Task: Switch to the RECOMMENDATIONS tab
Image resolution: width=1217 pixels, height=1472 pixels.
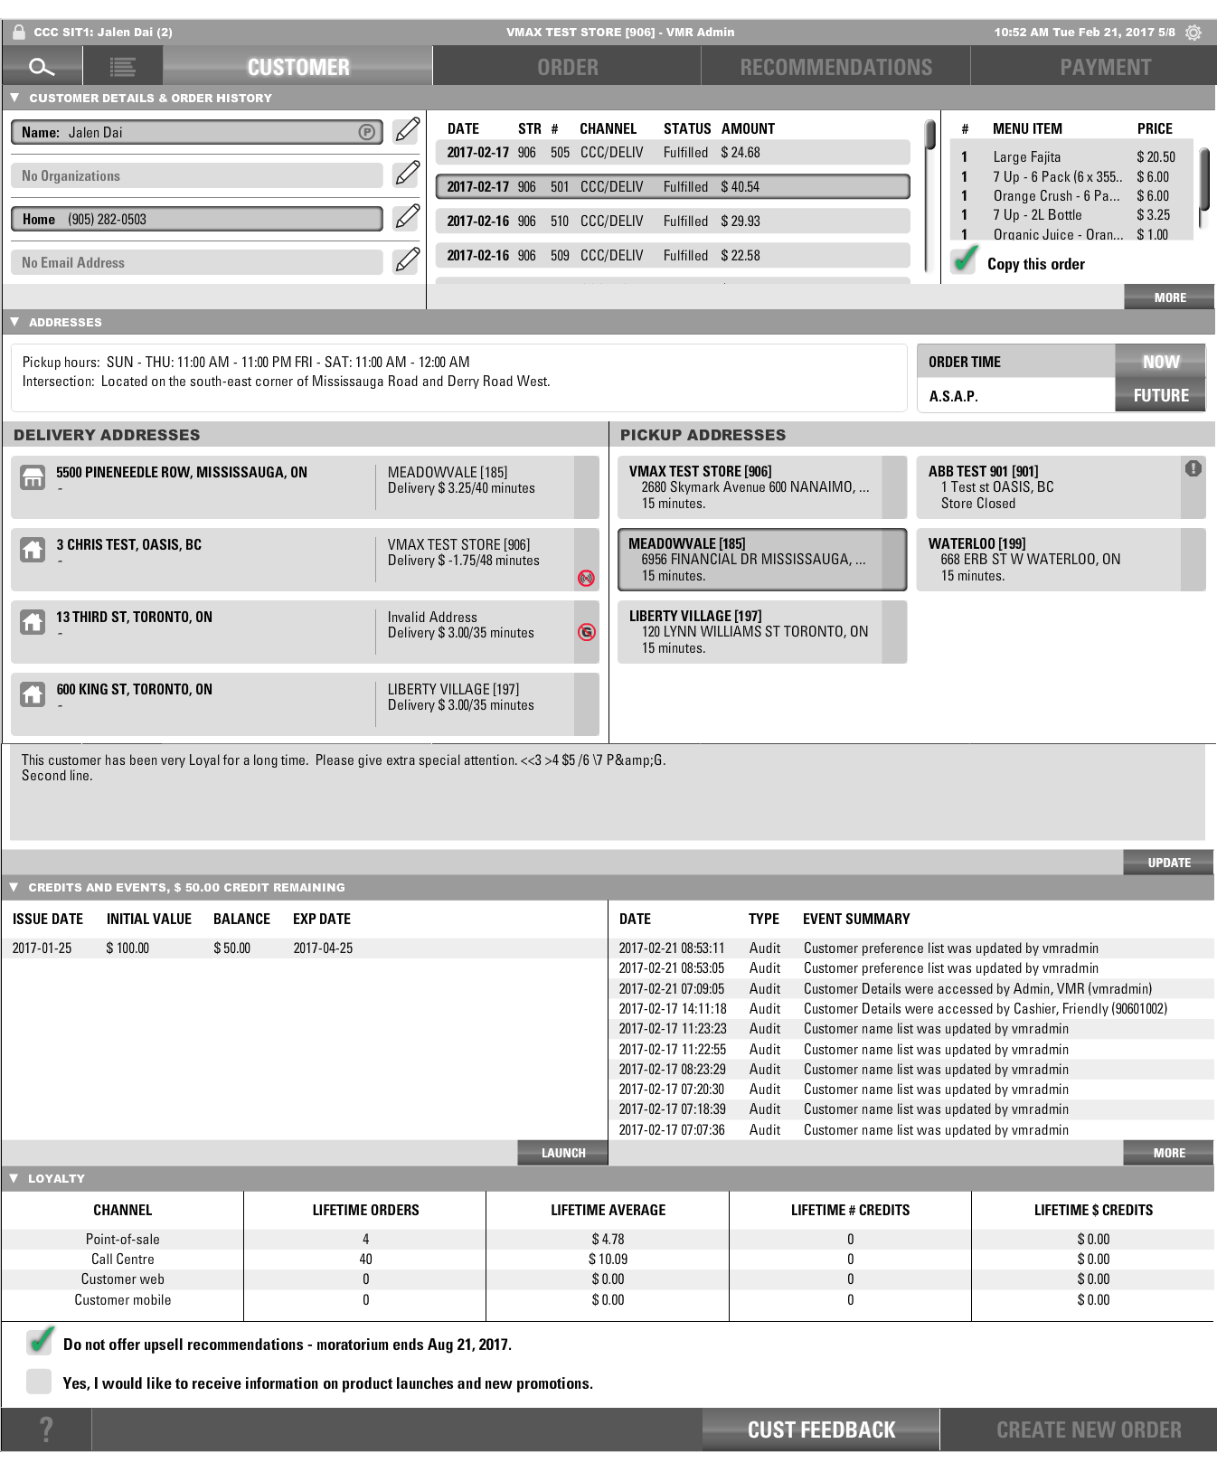Action: click(x=835, y=67)
